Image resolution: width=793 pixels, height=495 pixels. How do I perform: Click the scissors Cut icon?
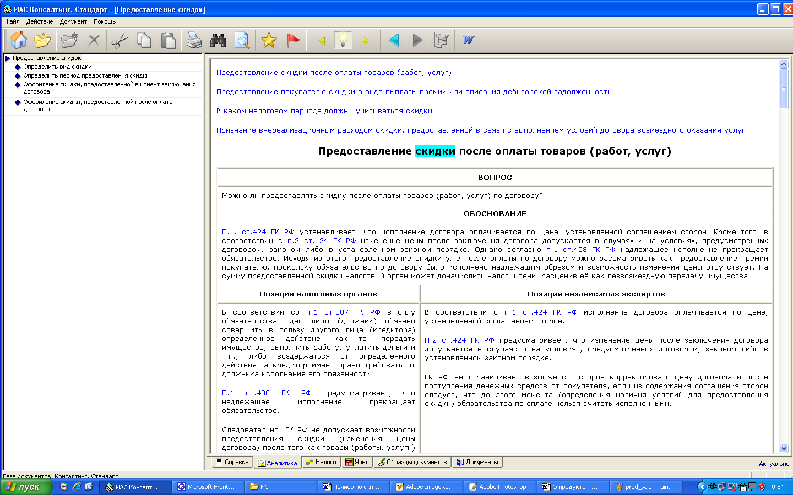click(x=120, y=40)
